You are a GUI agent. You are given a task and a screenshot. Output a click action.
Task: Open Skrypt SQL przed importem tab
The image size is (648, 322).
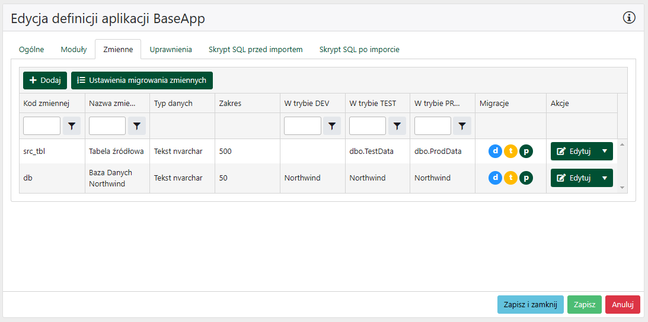256,50
